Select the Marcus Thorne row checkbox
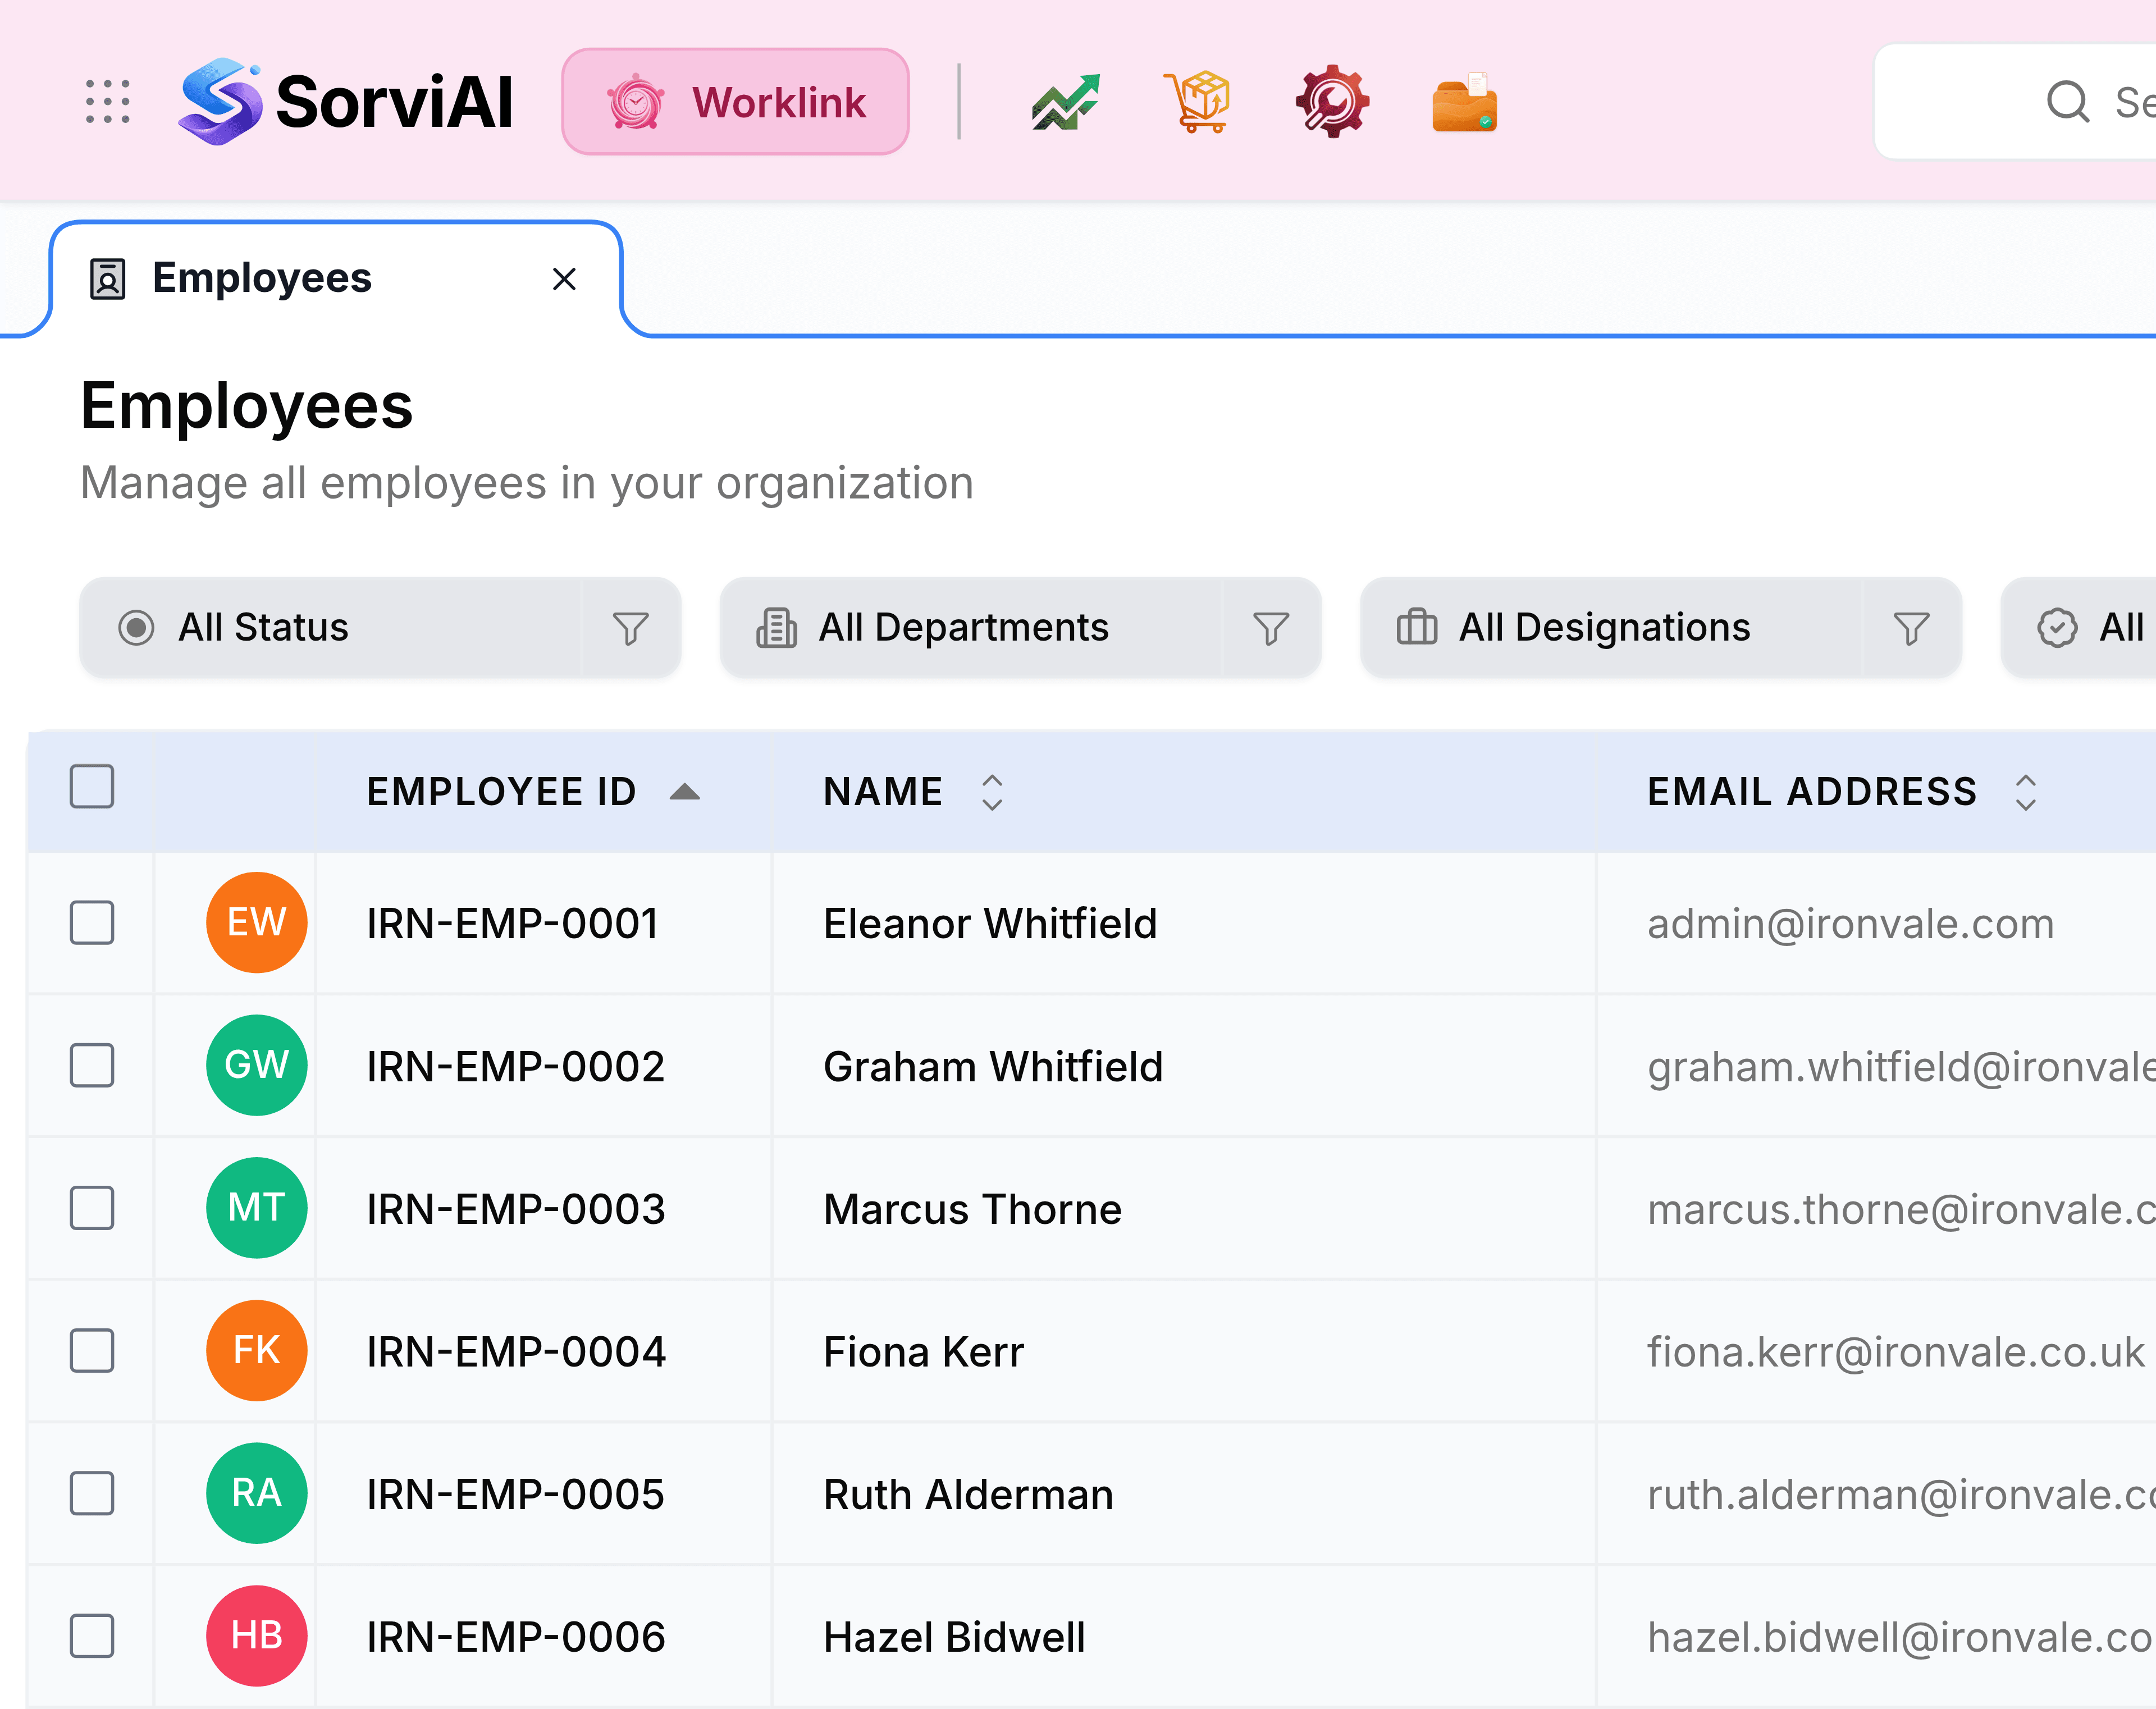 (x=92, y=1208)
